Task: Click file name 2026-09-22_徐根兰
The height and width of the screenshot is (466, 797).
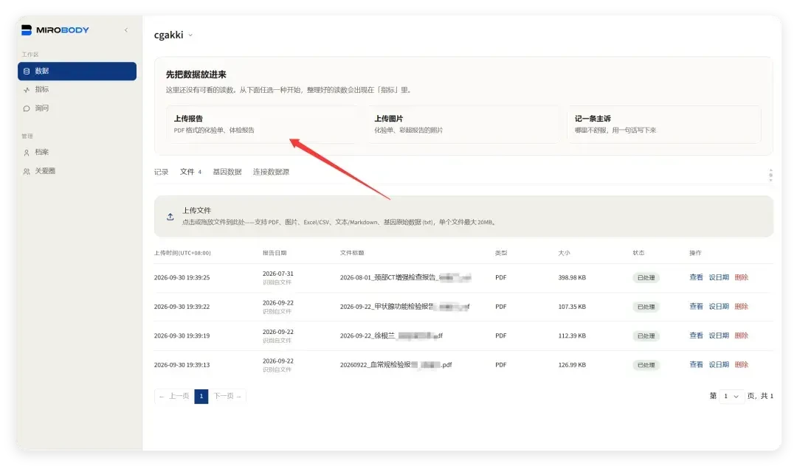Action: pos(391,335)
